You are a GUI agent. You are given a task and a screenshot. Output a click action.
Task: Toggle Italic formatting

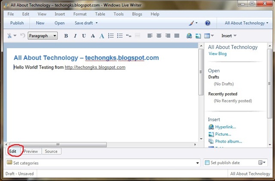click(75, 36)
